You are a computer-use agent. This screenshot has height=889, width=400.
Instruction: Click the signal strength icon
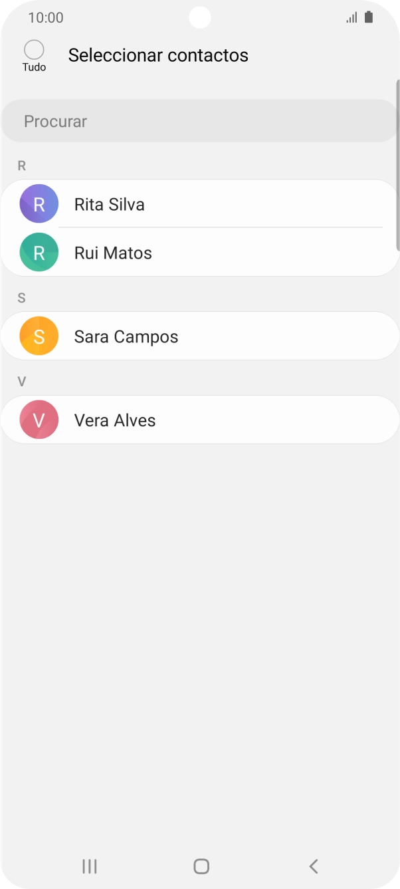351,17
